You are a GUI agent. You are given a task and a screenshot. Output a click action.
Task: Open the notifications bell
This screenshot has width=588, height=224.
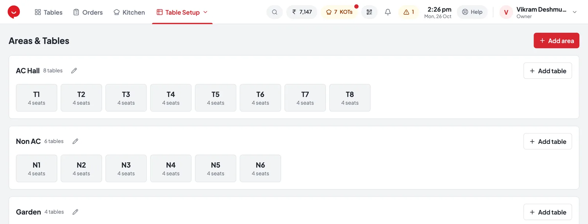click(x=388, y=12)
